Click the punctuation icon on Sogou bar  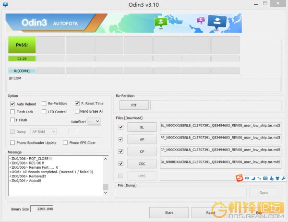click(x=259, y=178)
